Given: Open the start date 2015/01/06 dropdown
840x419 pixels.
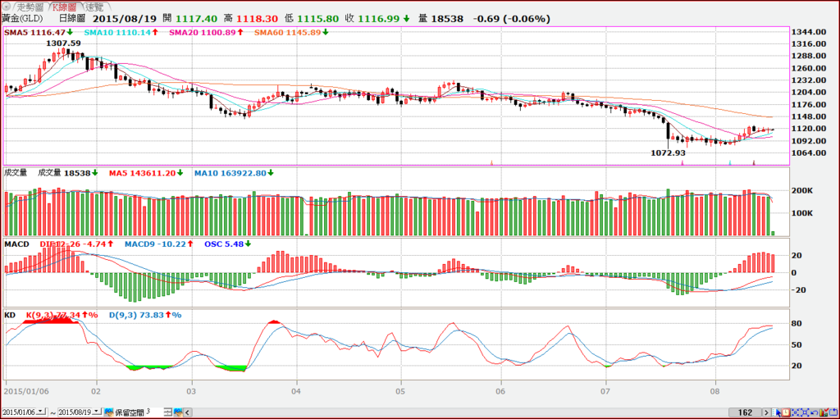Looking at the screenshot, I should [42, 412].
